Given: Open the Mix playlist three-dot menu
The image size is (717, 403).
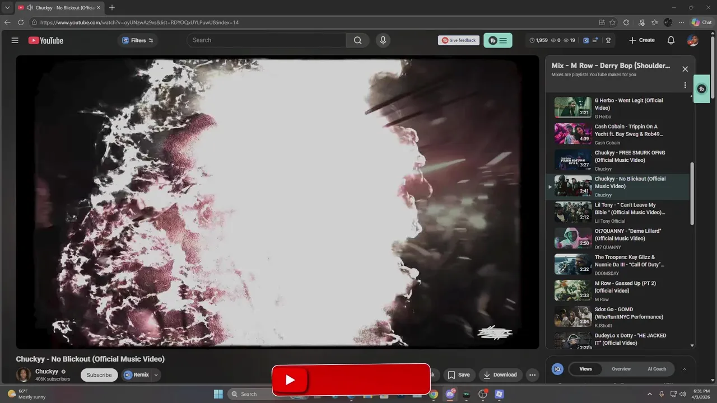Looking at the screenshot, I should coord(685,86).
